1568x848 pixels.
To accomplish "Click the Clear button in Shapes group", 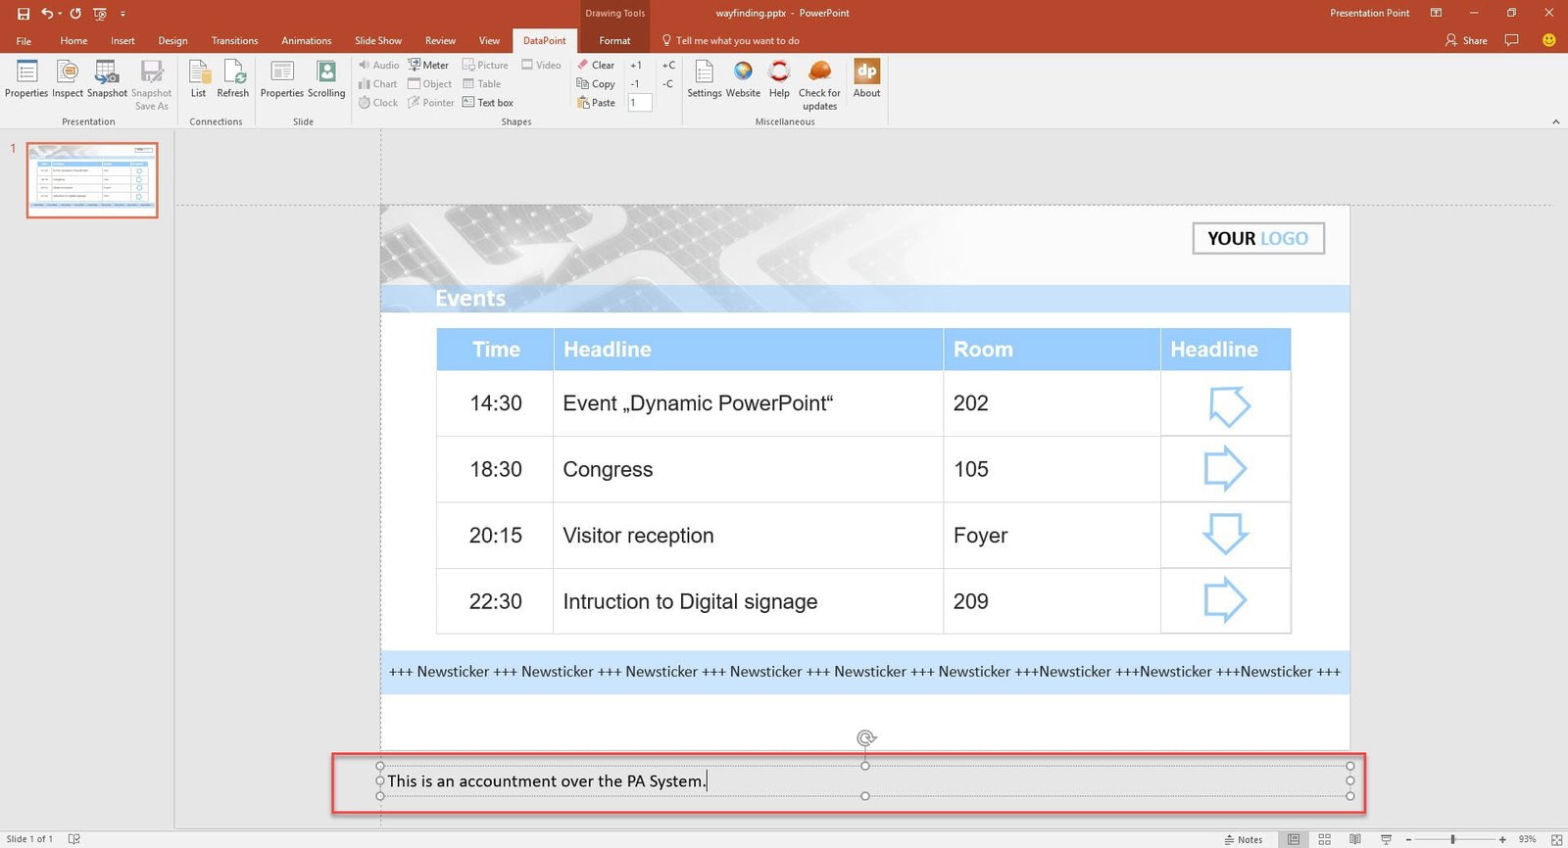I will 596,66.
